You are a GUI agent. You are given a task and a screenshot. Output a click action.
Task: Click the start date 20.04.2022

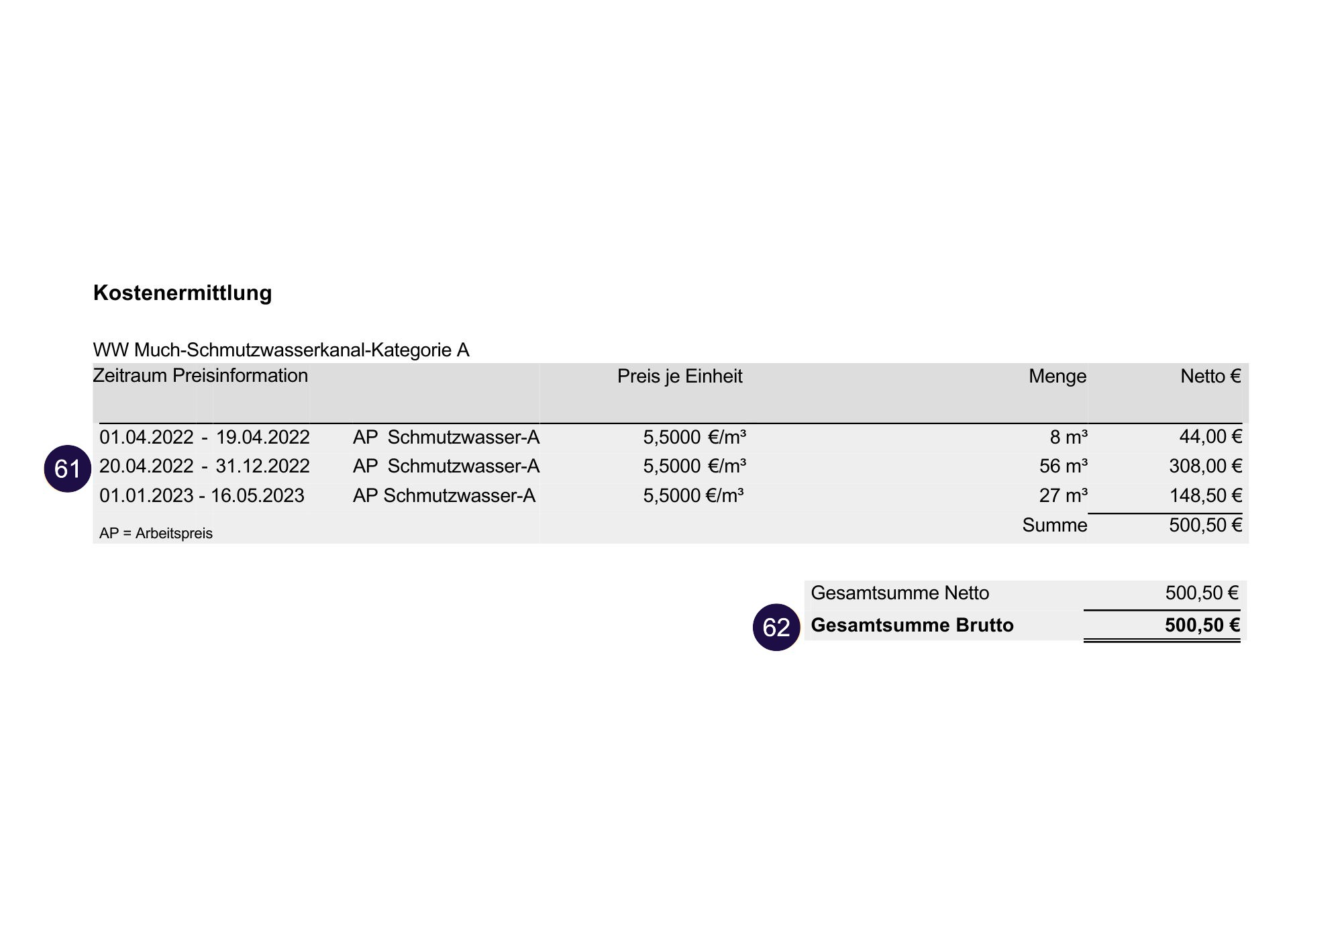point(146,466)
